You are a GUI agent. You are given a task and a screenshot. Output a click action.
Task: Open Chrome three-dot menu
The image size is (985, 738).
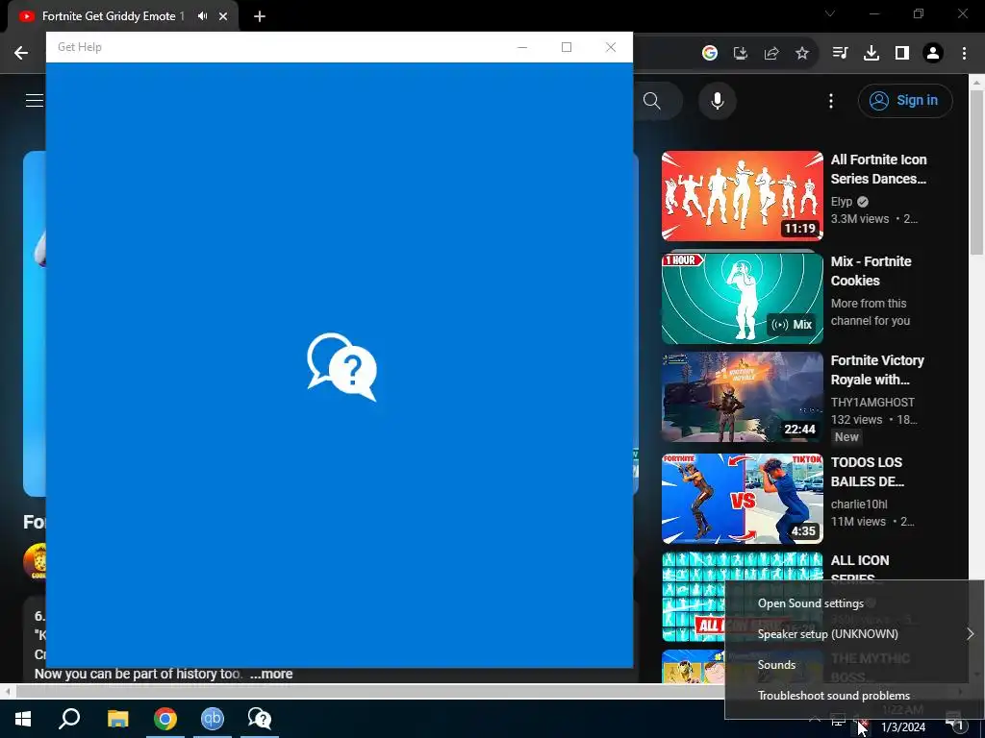click(964, 54)
